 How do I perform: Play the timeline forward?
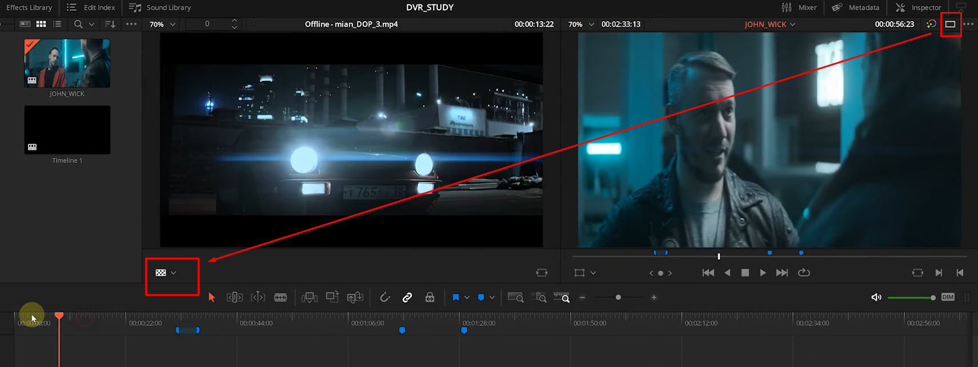click(x=763, y=273)
